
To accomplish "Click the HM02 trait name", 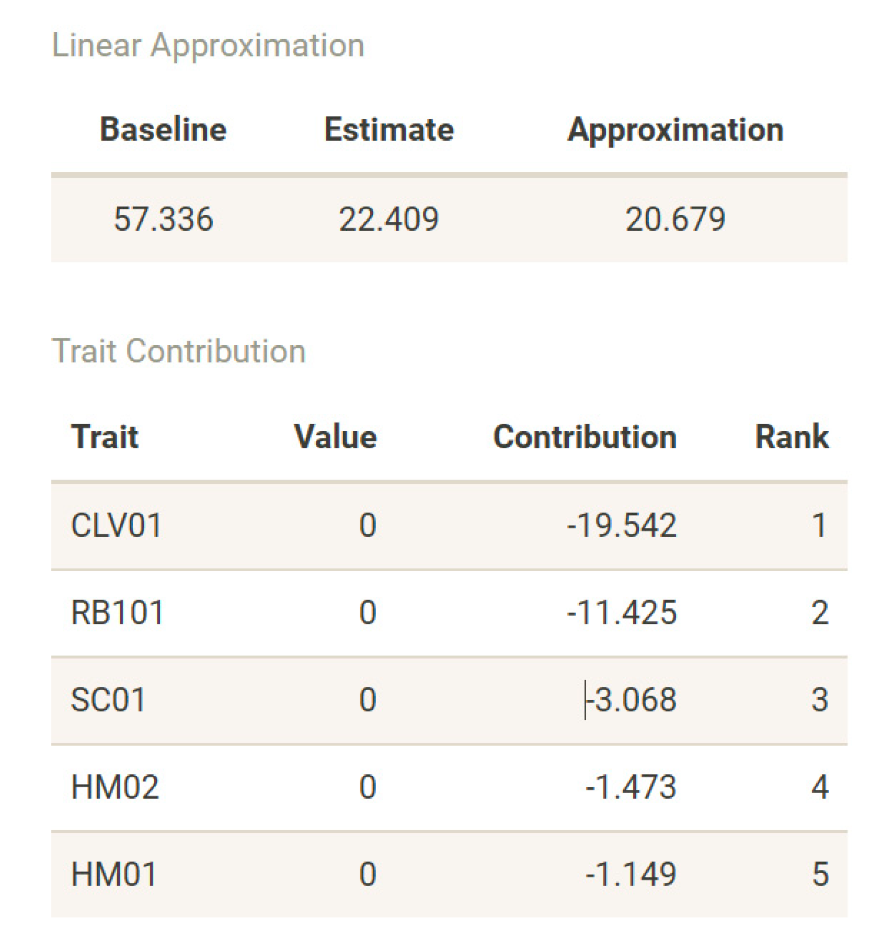I will [115, 787].
